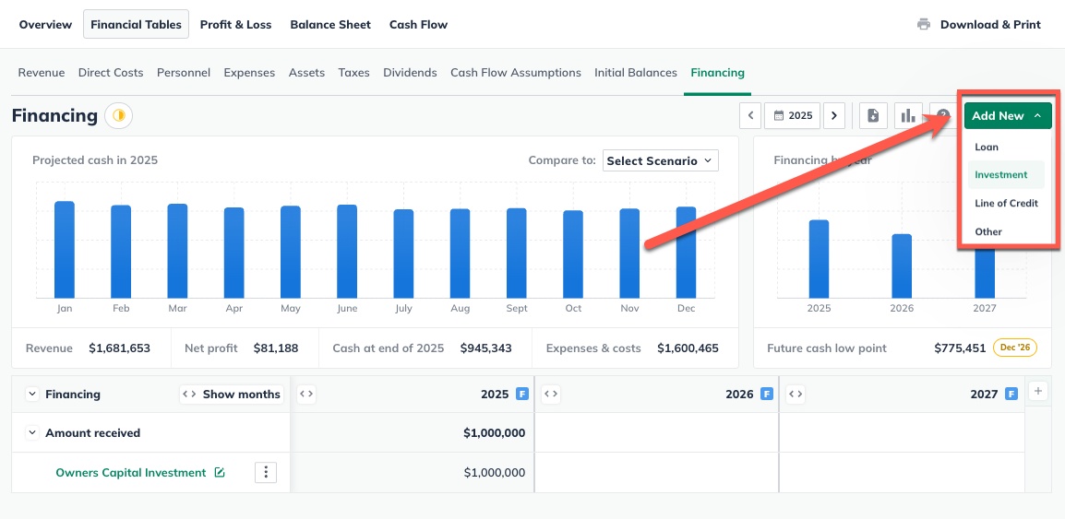1065x519 pixels.
Task: Open three-dot menu for Owners Capital Investment
Action: point(266,473)
